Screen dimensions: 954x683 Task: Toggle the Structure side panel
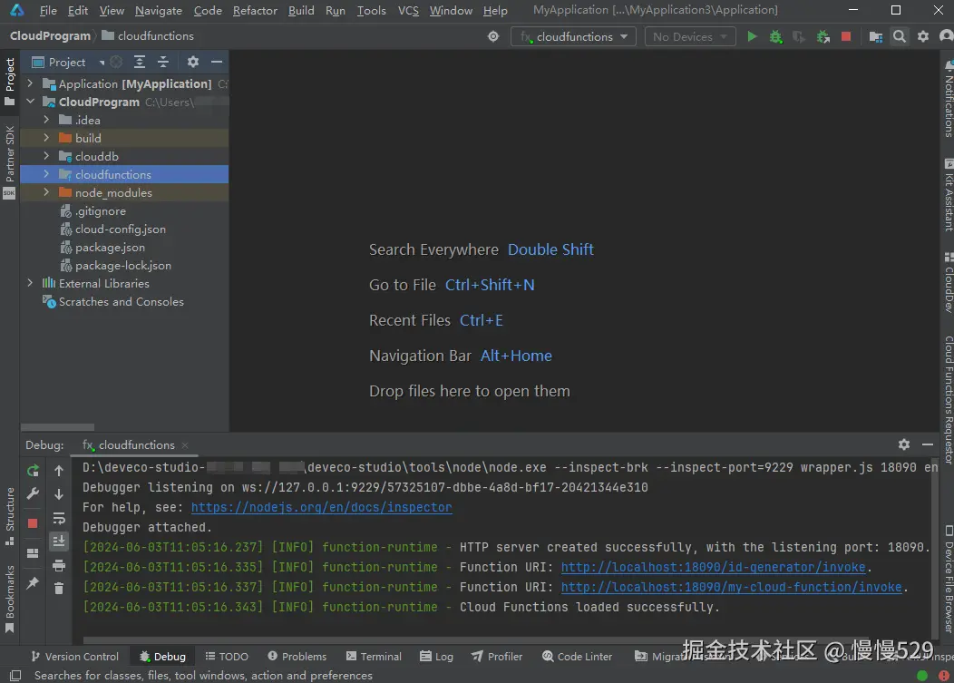10,516
